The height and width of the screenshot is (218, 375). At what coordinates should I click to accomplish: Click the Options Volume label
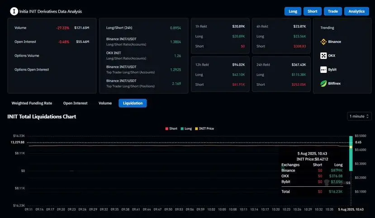pyautogui.click(x=27, y=56)
